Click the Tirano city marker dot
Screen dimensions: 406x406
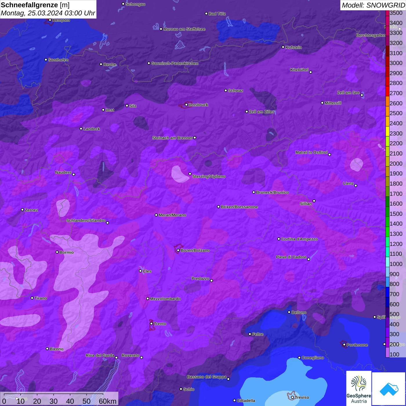coord(32,298)
